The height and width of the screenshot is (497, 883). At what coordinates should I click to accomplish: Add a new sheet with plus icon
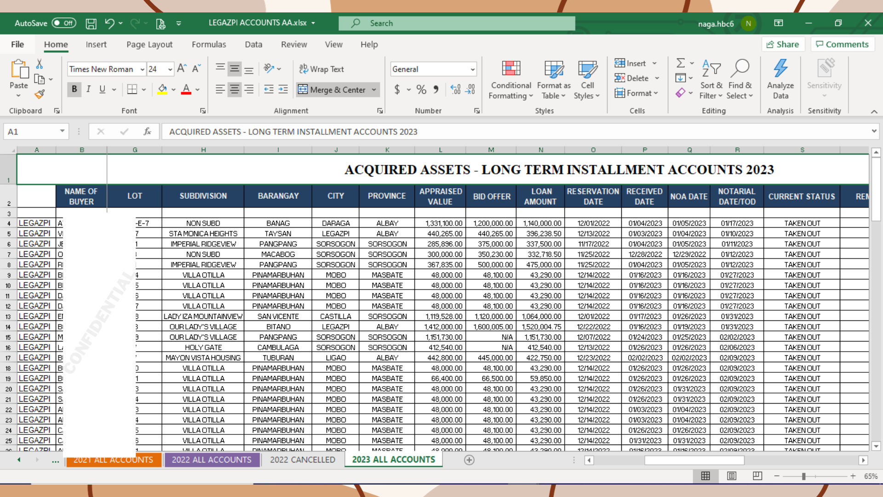(x=469, y=460)
